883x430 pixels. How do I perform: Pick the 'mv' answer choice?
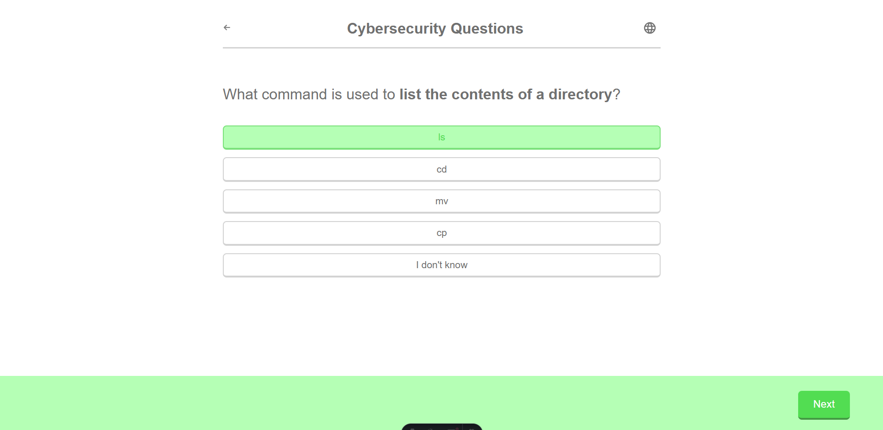[x=441, y=201]
